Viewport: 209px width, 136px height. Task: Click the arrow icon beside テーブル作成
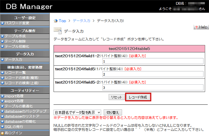pyautogui.click(x=2, y=36)
